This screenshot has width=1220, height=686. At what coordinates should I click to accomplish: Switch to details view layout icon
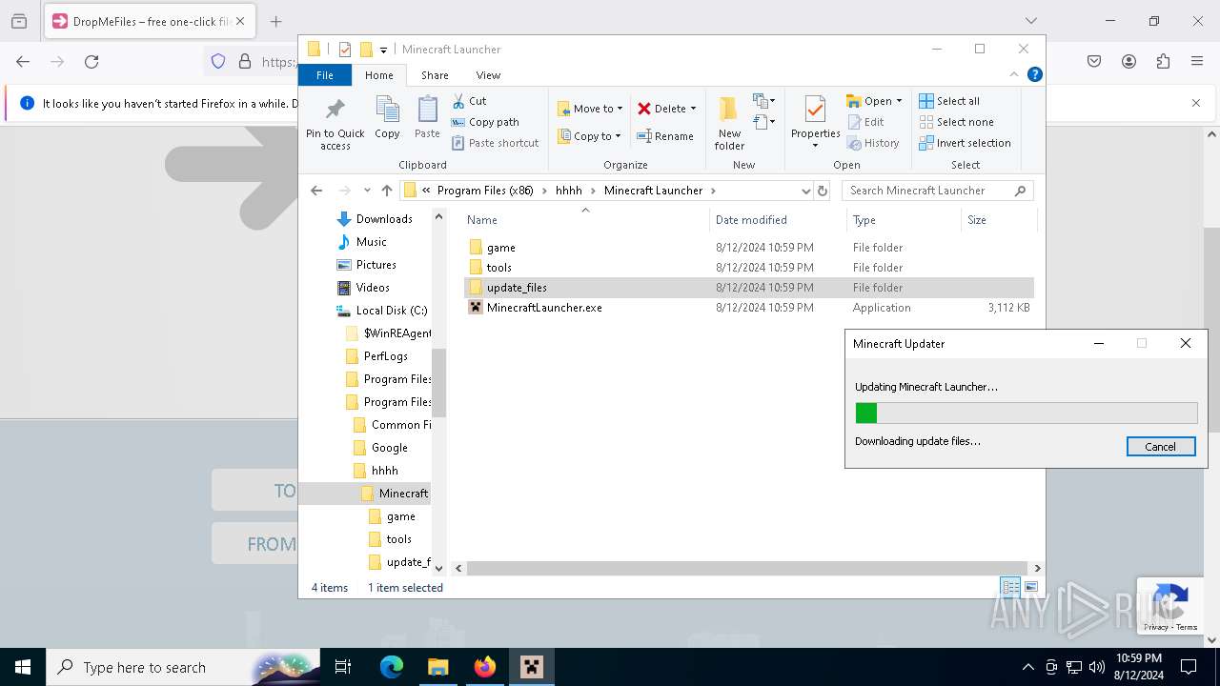point(1010,587)
